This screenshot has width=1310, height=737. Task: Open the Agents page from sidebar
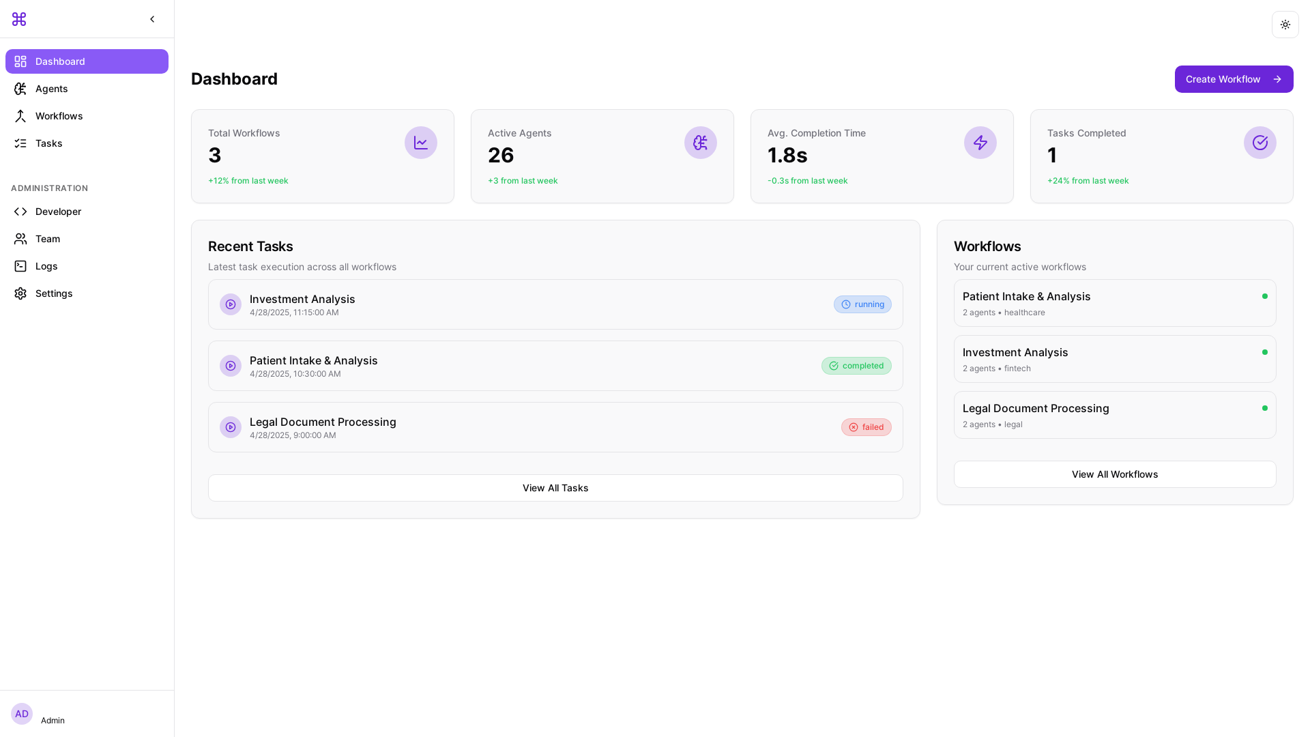point(51,89)
